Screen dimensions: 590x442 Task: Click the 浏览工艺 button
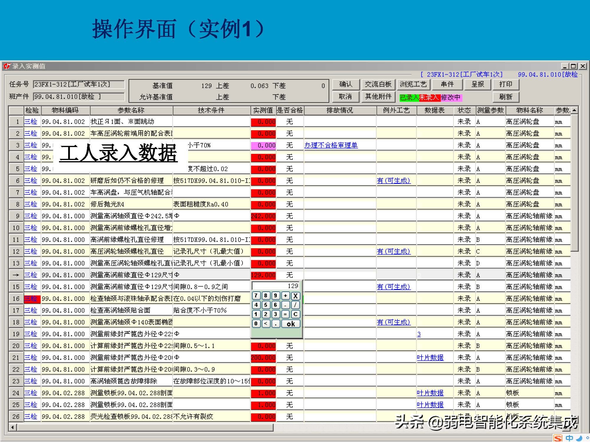click(413, 85)
